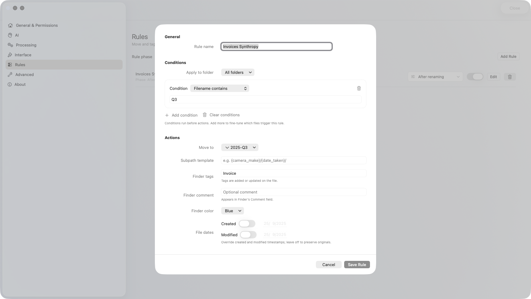Screen dimensions: 531x299
Task: Delete the rule with the trash icon in the rules list
Action: click(509, 77)
